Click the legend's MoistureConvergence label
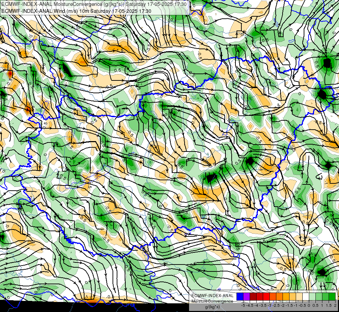339x312 pixels. (212, 301)
